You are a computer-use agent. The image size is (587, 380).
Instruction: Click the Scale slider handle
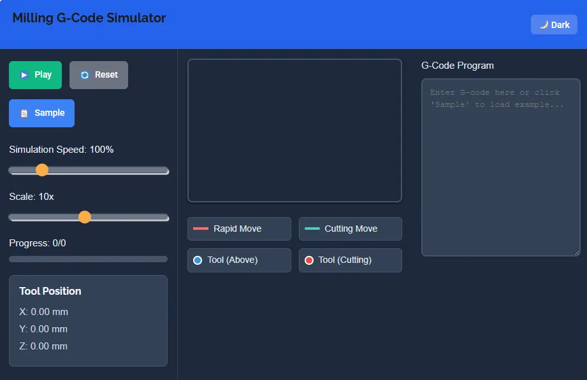point(85,217)
